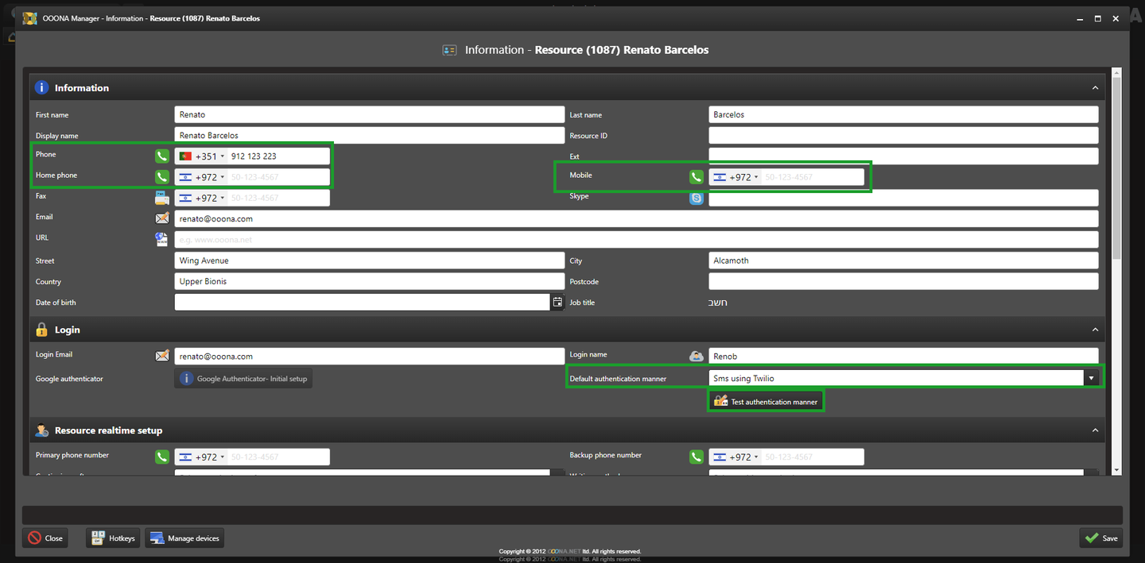
Task: Click Google Authenticator- Initial setup button
Action: point(243,379)
